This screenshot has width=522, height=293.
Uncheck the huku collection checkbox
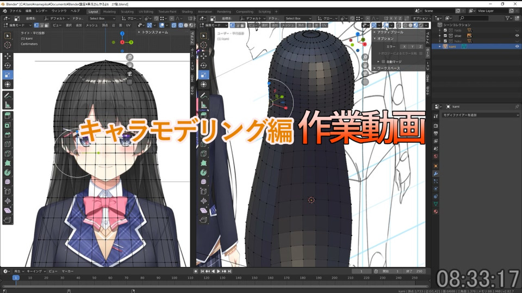[x=445, y=41]
